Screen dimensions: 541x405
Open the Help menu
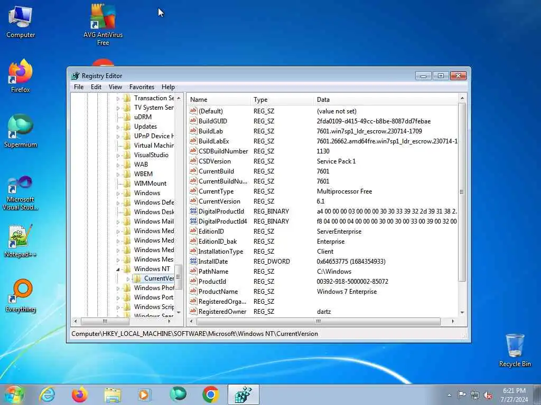click(x=168, y=87)
